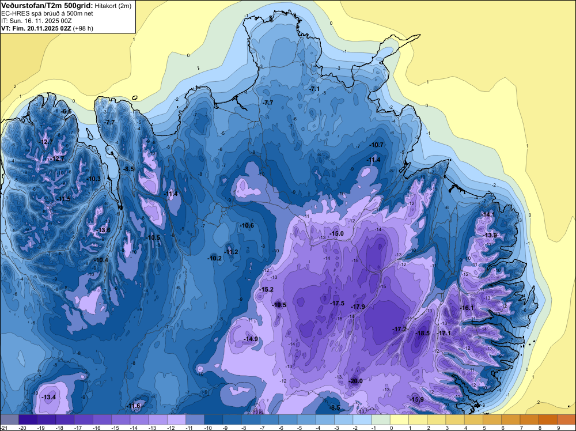Screen dimensions: 576x431
Task: Click the -16.1 temperature label
Action: click(x=467, y=308)
